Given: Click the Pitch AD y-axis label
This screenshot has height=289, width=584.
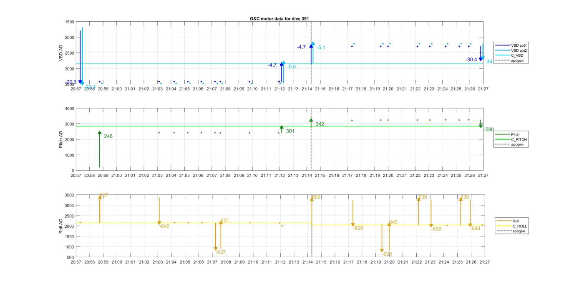Looking at the screenshot, I should (61, 139).
